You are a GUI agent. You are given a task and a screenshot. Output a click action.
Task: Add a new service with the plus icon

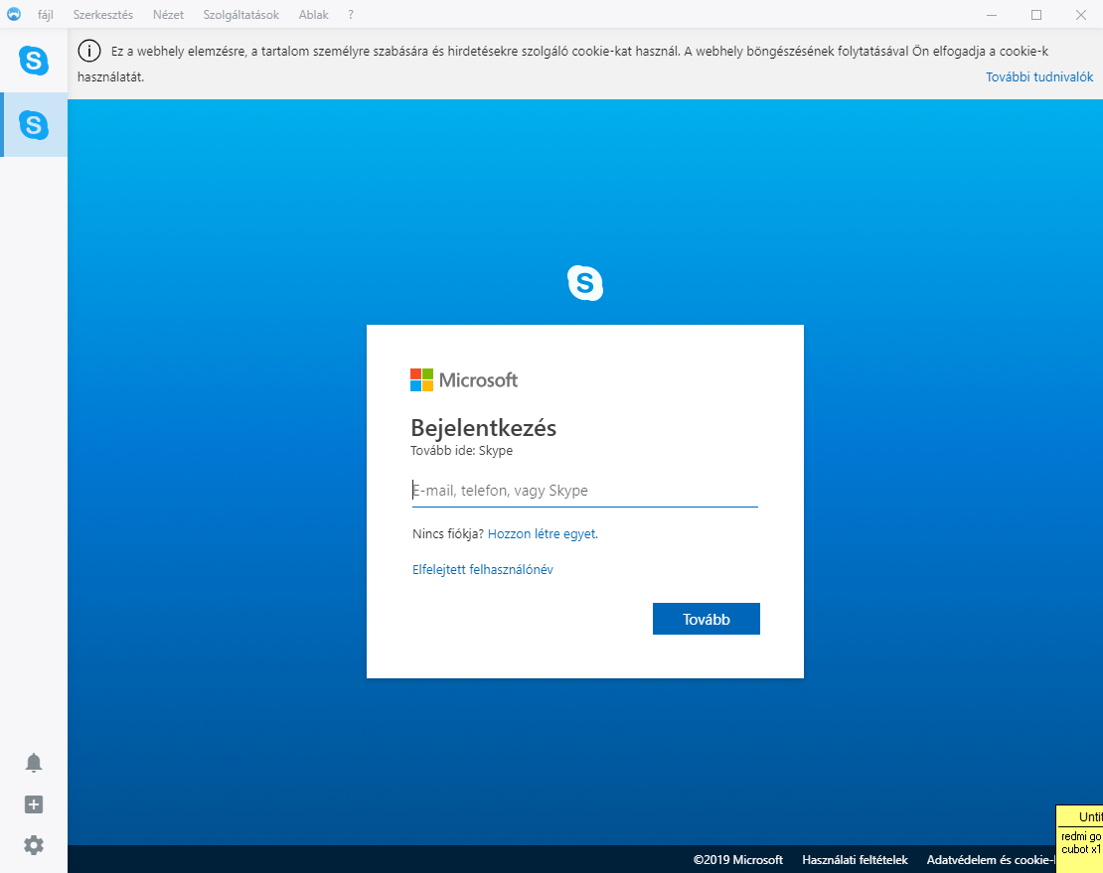pos(34,804)
